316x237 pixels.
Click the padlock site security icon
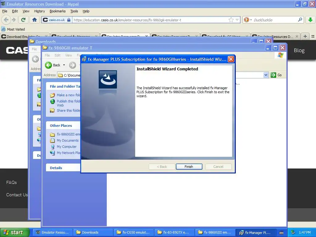69,20
